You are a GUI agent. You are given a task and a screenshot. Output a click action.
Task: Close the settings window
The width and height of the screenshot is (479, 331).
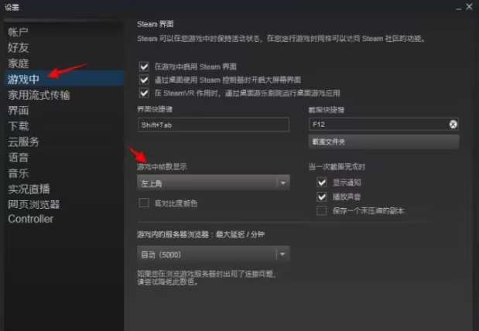(469, 7)
